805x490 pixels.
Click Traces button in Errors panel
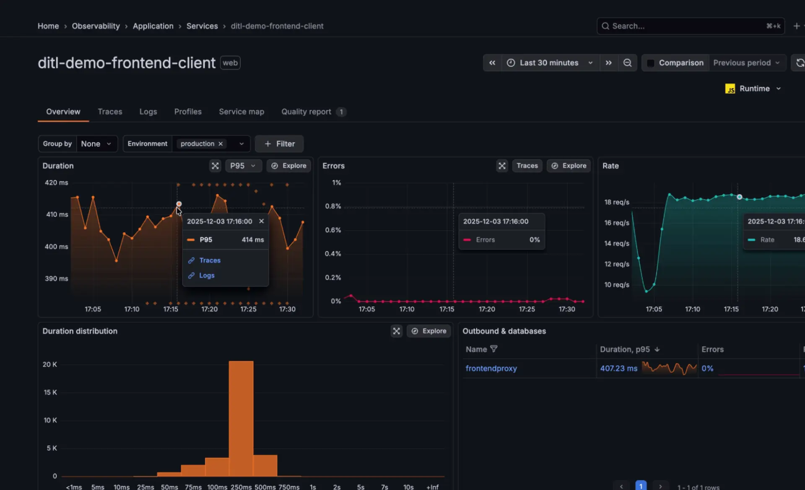pos(527,166)
